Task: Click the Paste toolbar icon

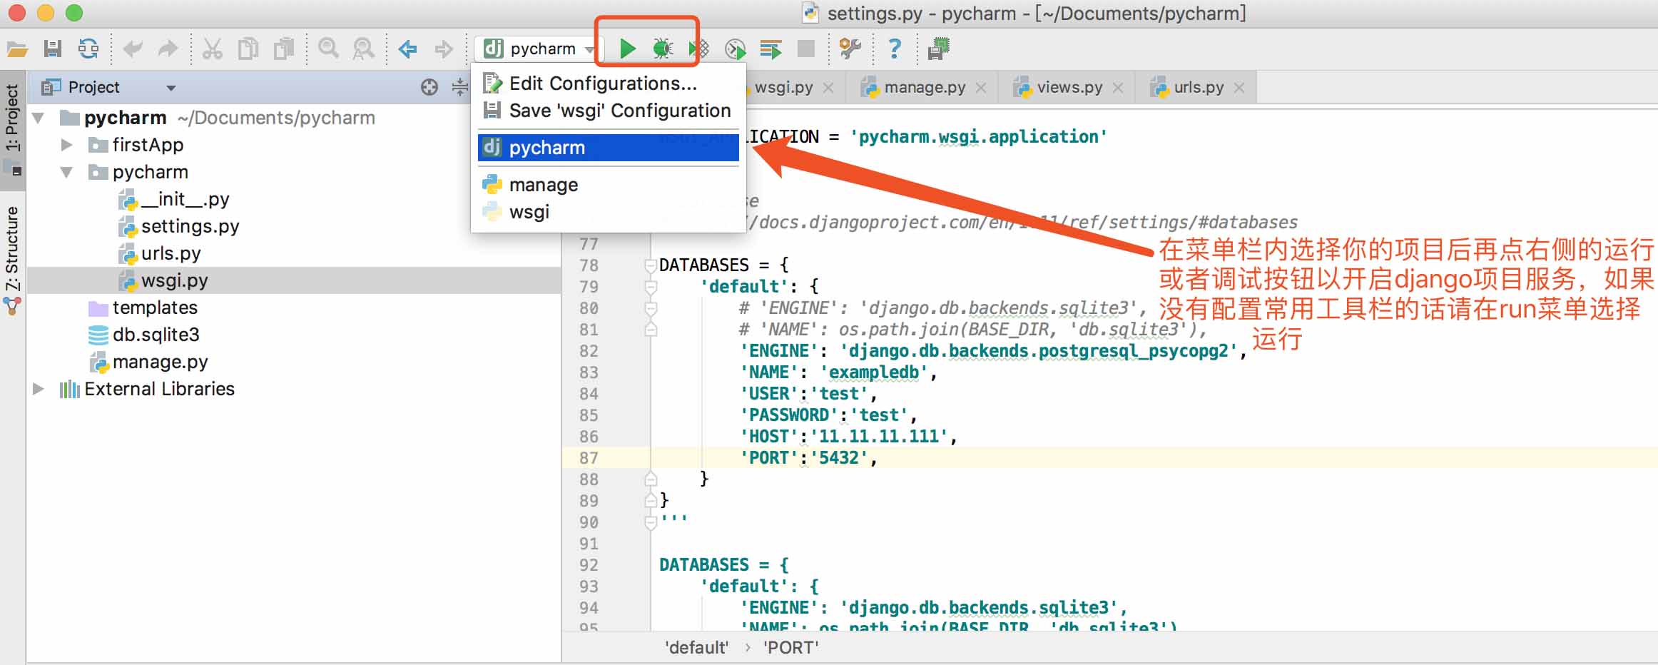Action: [284, 49]
